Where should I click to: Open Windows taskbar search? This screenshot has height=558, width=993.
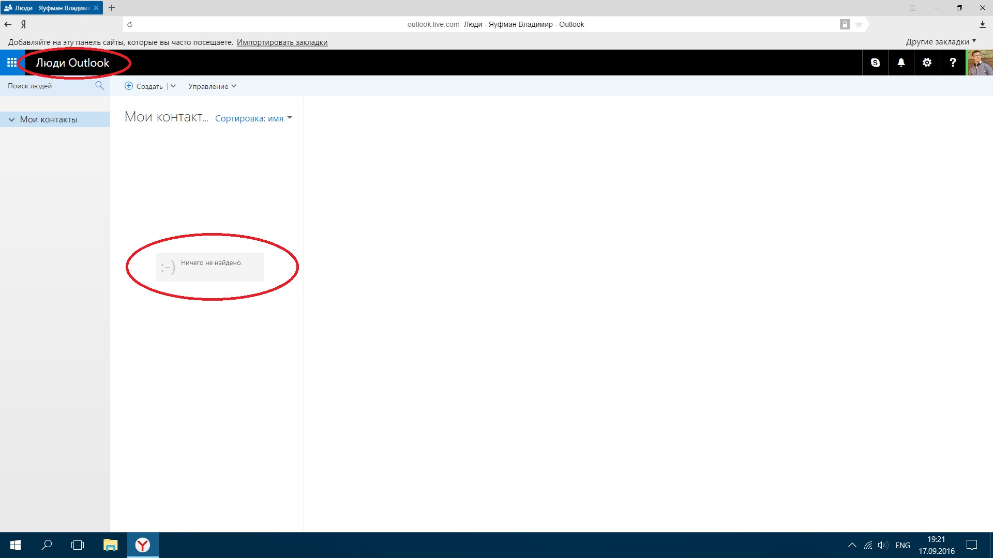[47, 545]
